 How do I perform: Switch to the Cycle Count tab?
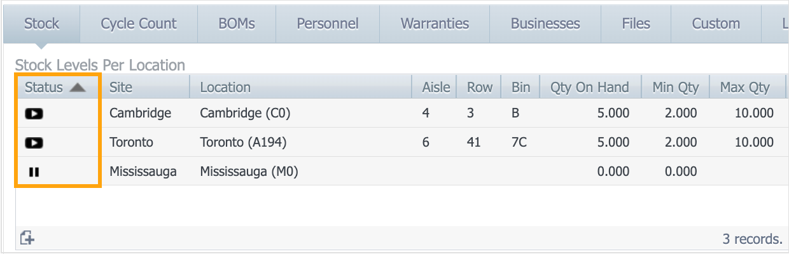pyautogui.click(x=138, y=24)
